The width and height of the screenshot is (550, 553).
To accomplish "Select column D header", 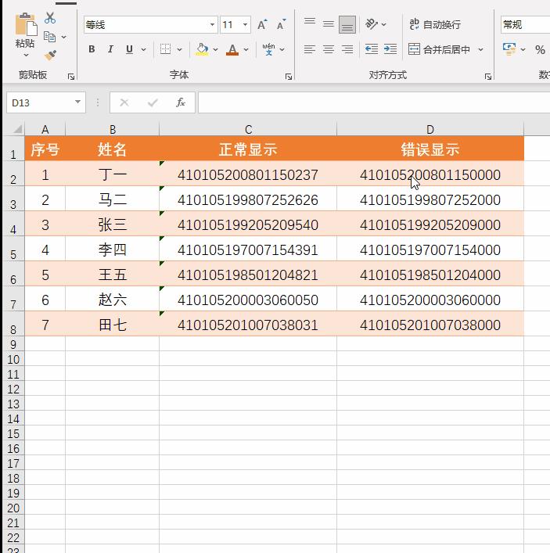I will 430,129.
